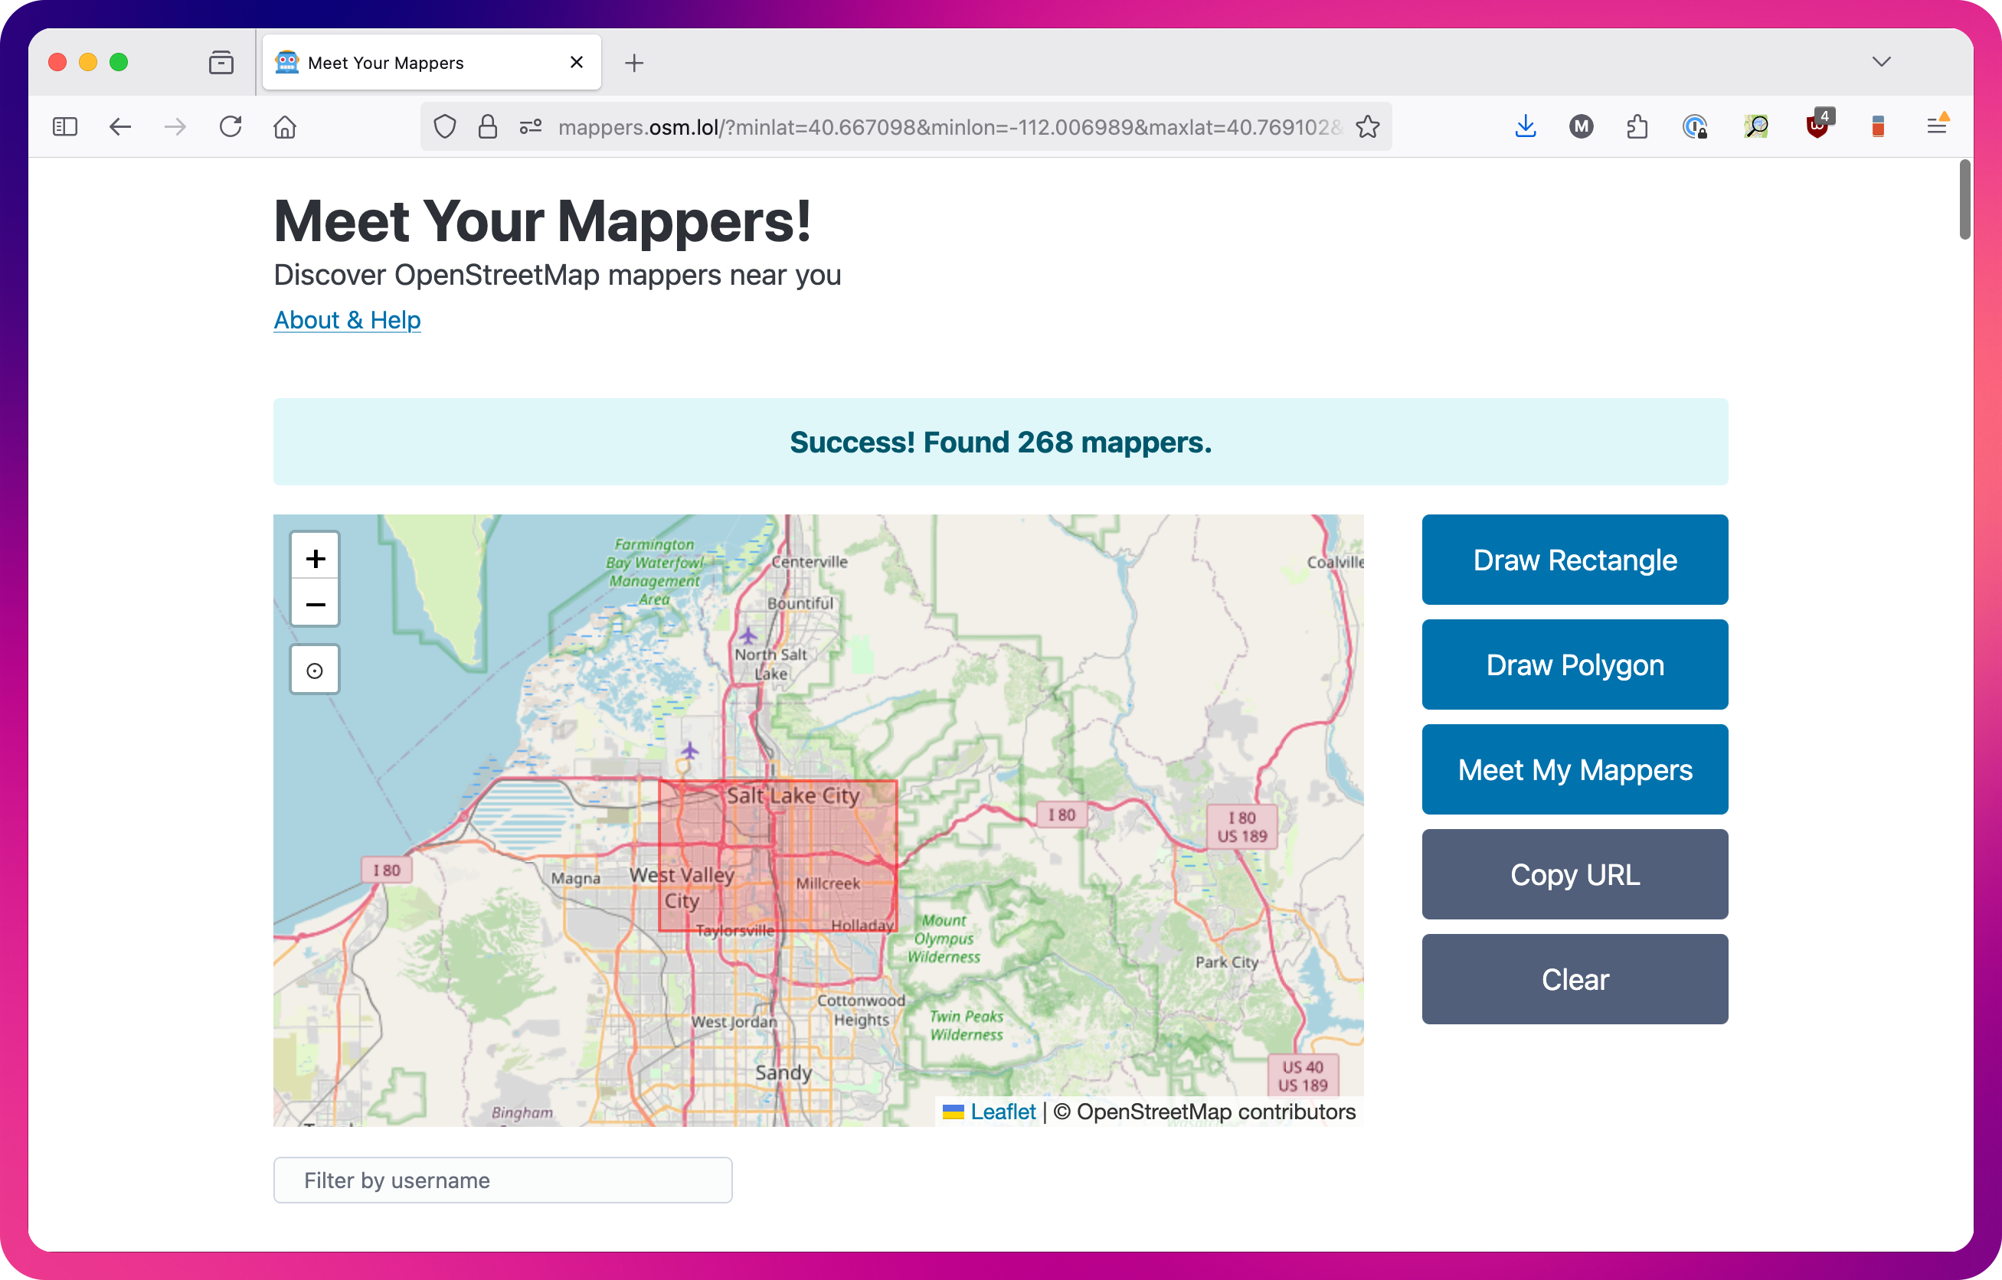This screenshot has width=2002, height=1280.
Task: Focus the Filter by username field
Action: click(502, 1180)
